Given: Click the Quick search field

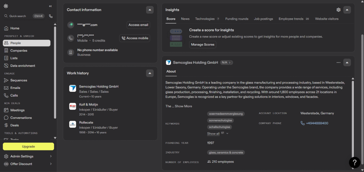Looking at the screenshot, I should pyautogui.click(x=18, y=16).
